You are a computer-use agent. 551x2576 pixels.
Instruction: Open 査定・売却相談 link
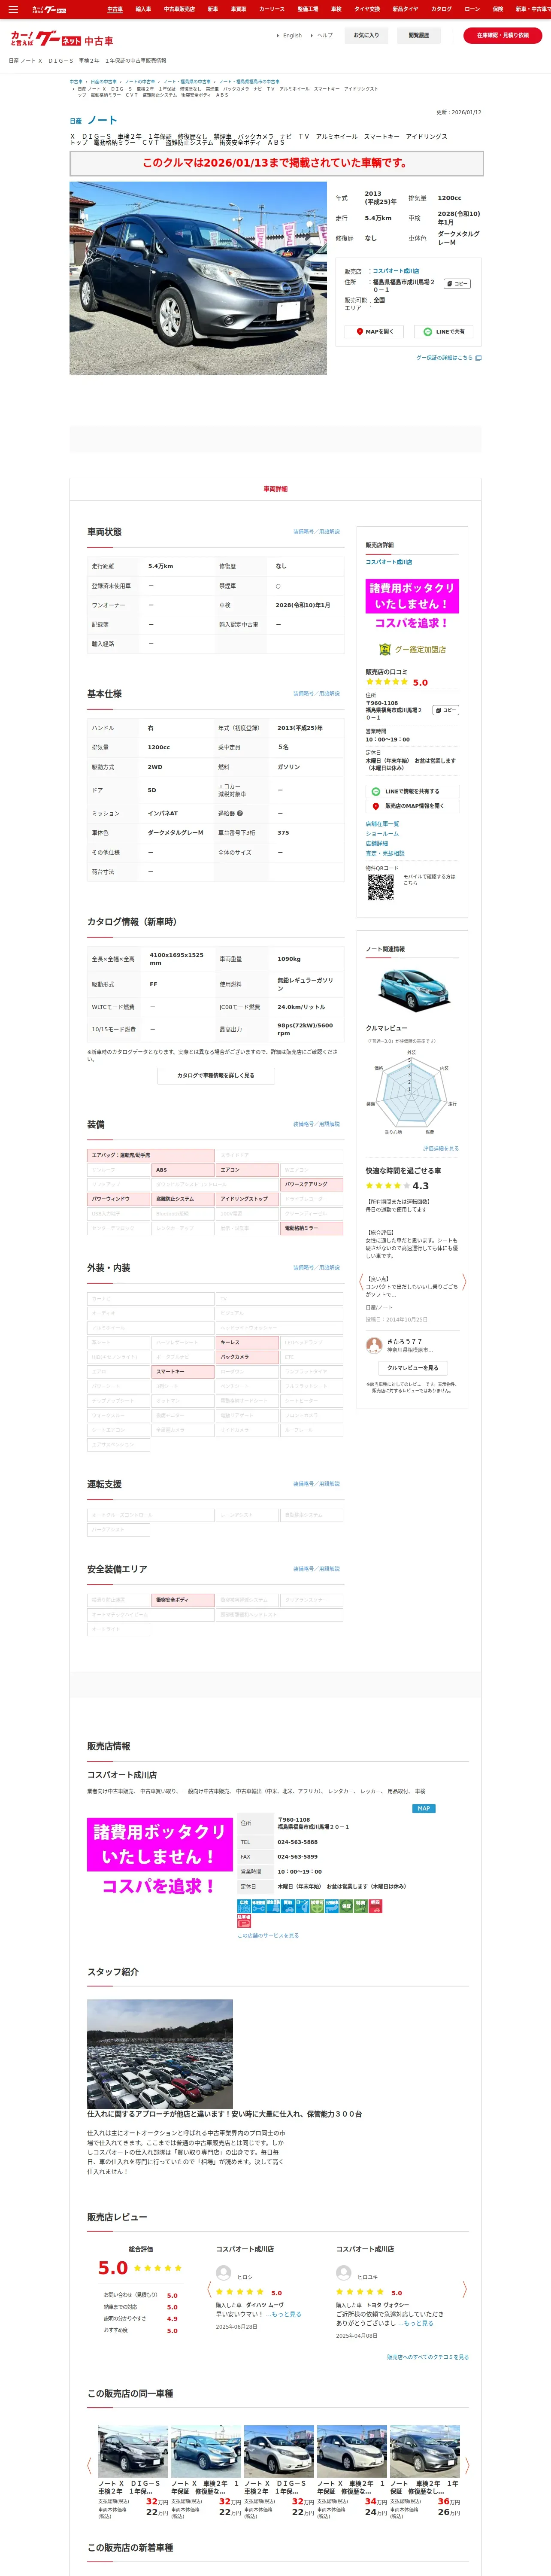coord(385,853)
